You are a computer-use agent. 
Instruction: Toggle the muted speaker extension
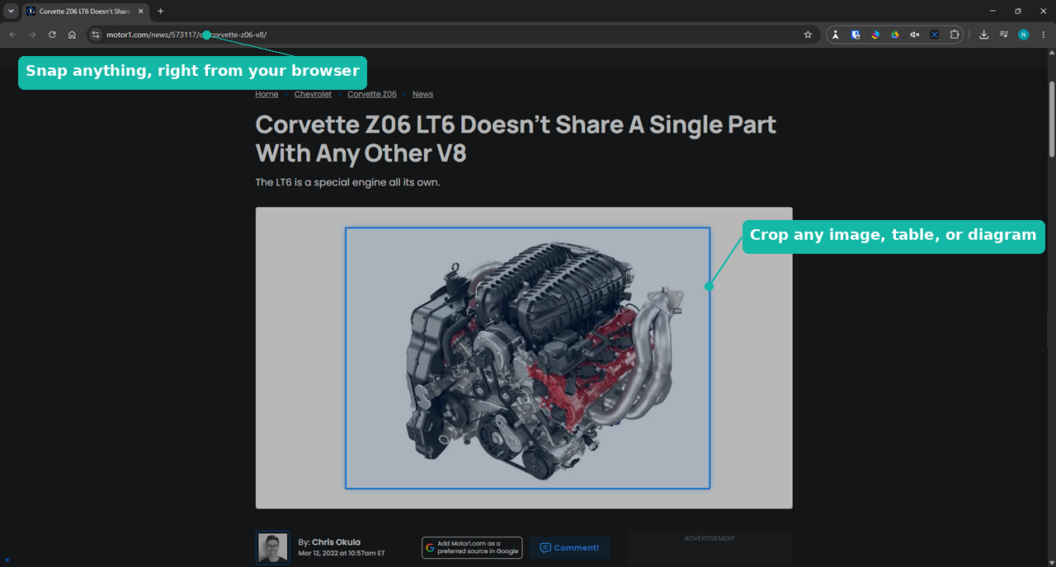[915, 35]
